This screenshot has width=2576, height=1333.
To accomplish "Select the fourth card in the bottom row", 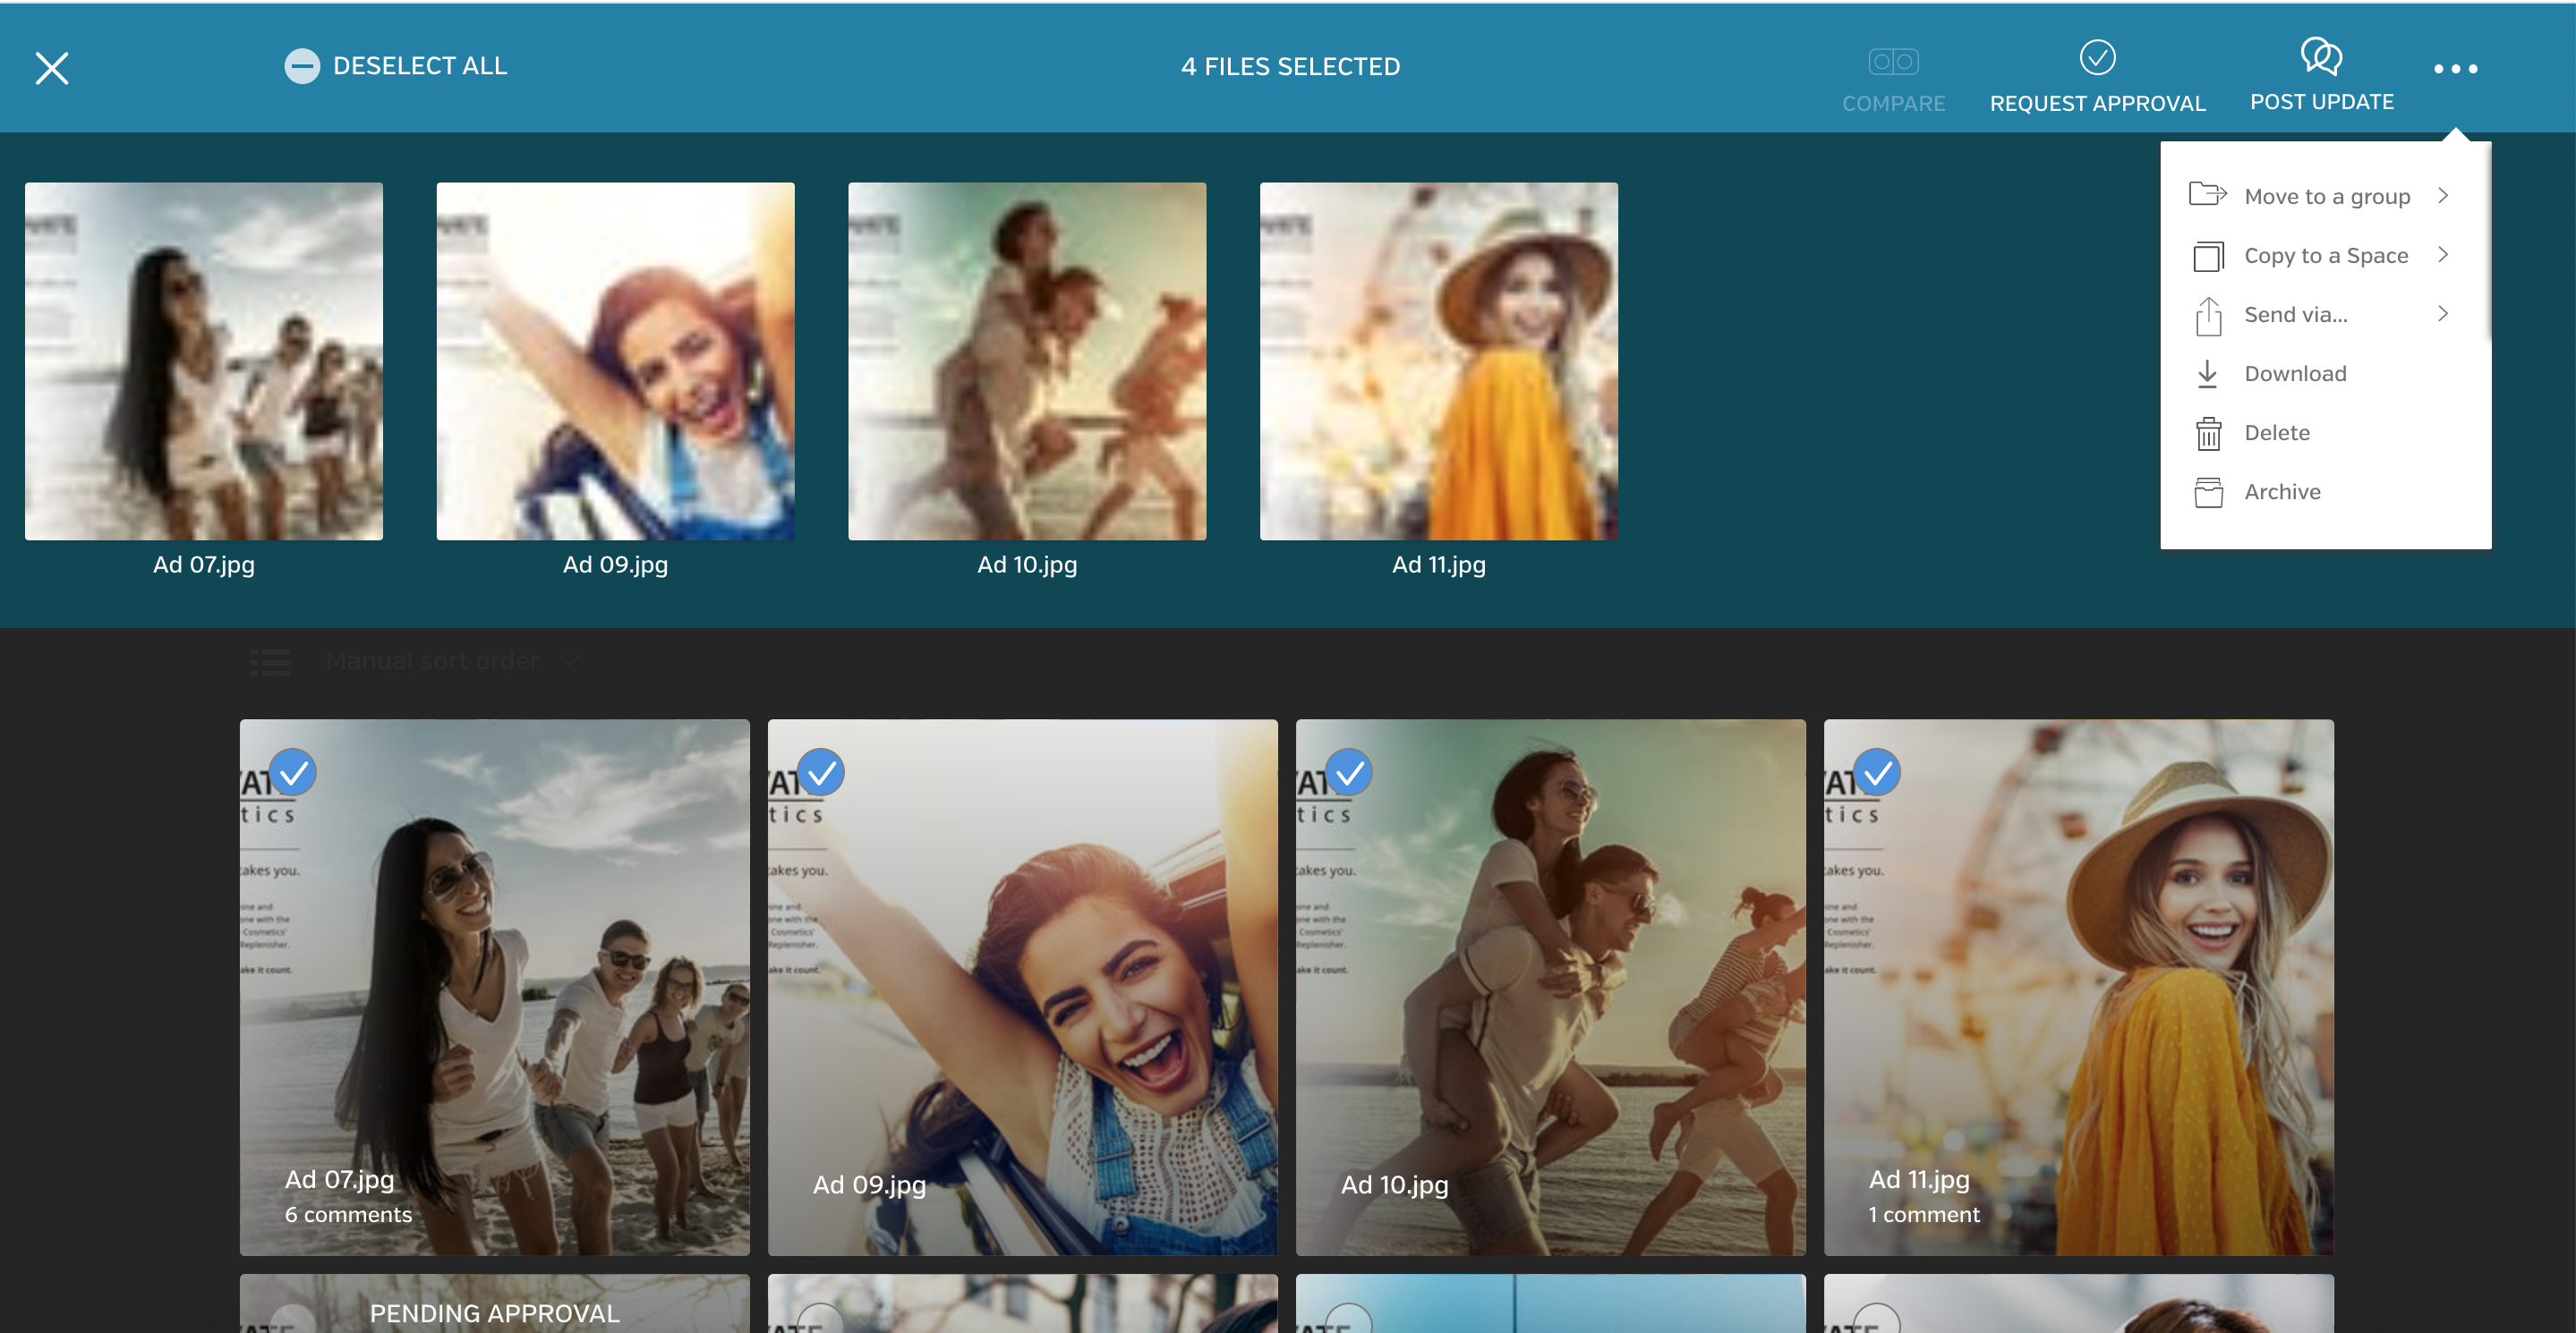I will tap(1876, 1319).
